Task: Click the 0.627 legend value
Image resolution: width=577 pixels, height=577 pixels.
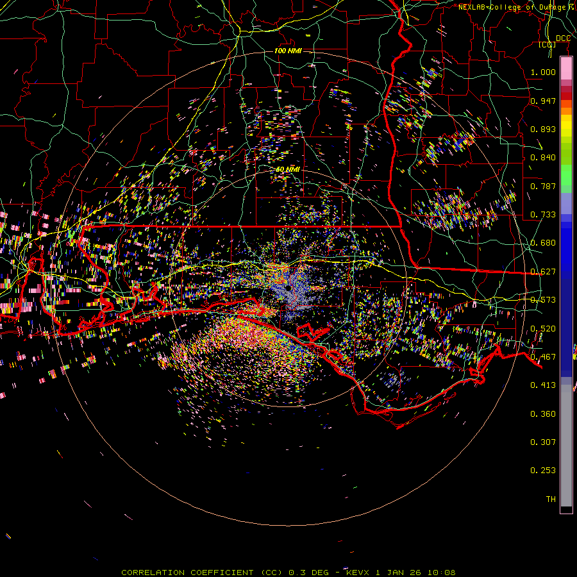Action: [x=543, y=272]
